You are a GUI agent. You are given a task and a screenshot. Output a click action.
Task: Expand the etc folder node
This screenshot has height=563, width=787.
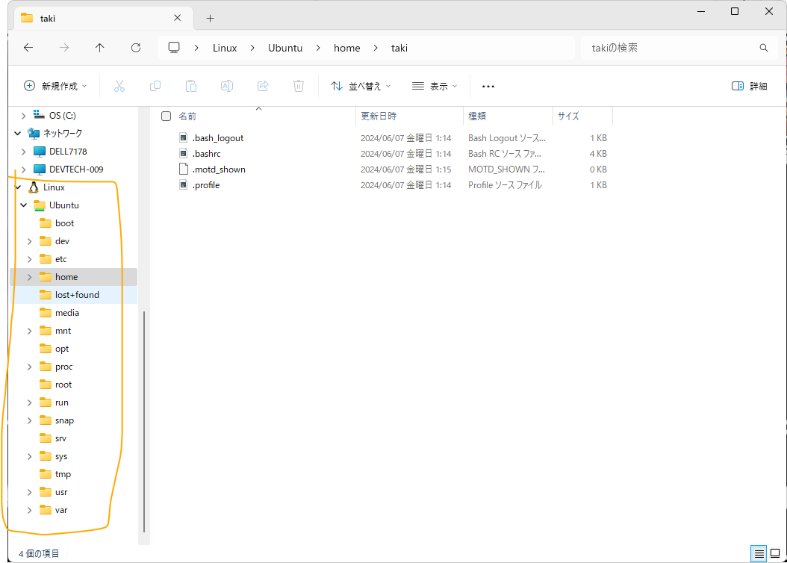click(x=30, y=259)
